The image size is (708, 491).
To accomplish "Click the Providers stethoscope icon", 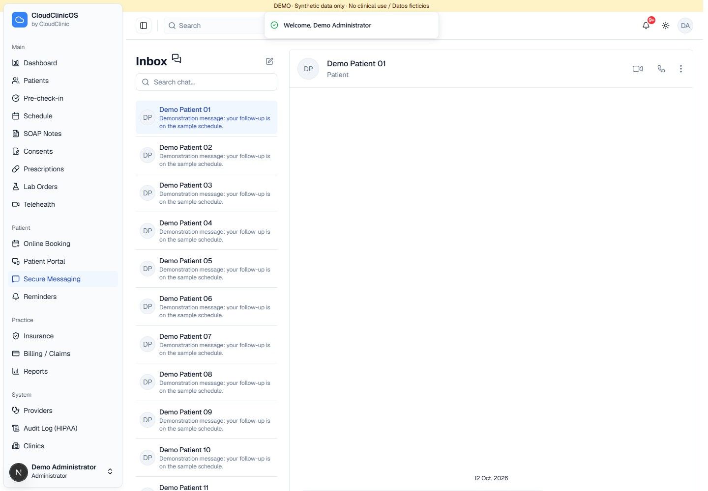I will 16,410.
